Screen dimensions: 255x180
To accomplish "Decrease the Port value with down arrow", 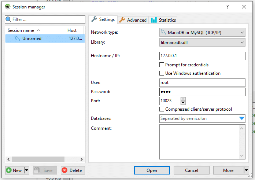I will 183,103.
